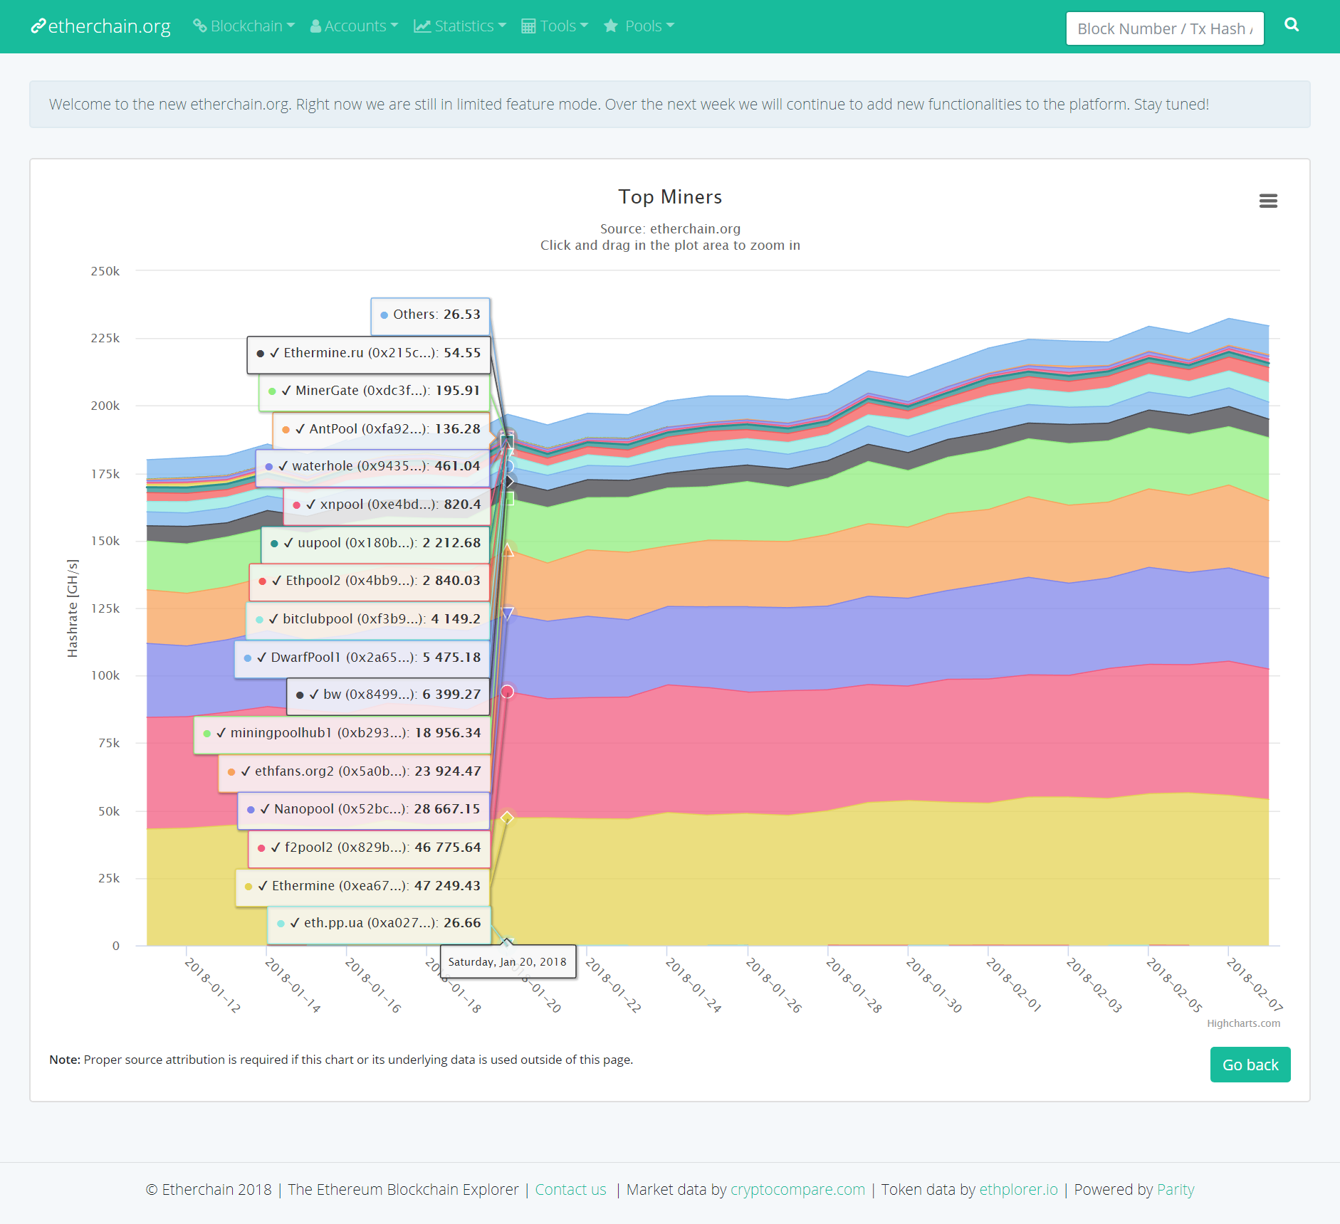Click the 'miningpoolhub1 (0xb293...)' tooltip label

pyautogui.click(x=342, y=734)
